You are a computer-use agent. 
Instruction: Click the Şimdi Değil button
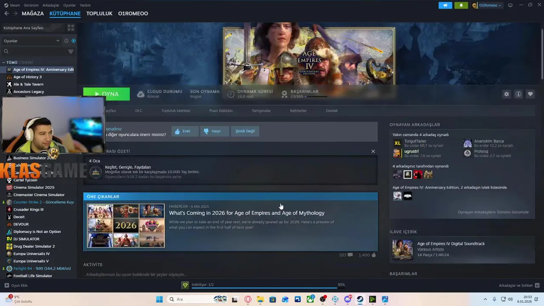pos(245,131)
